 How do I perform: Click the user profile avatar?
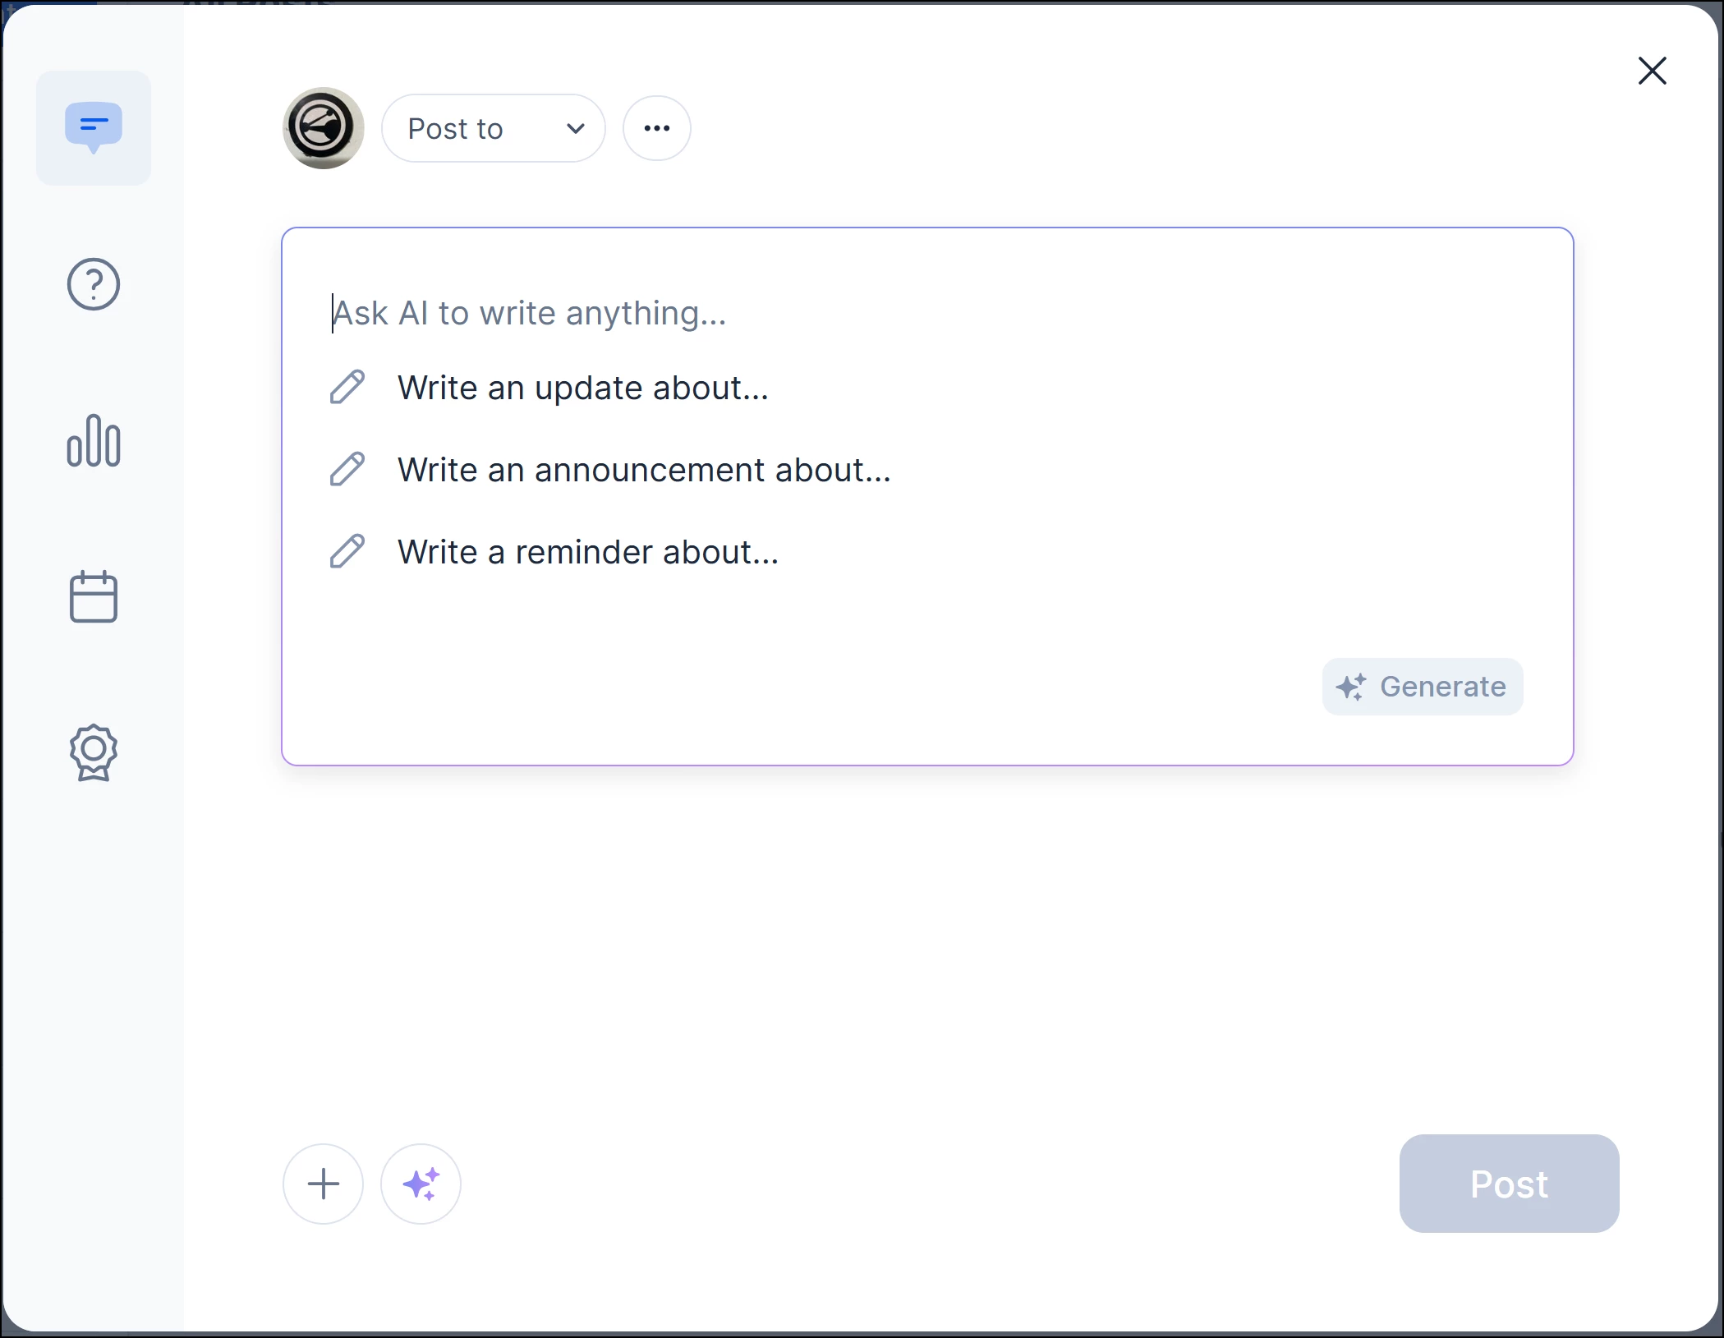324,128
